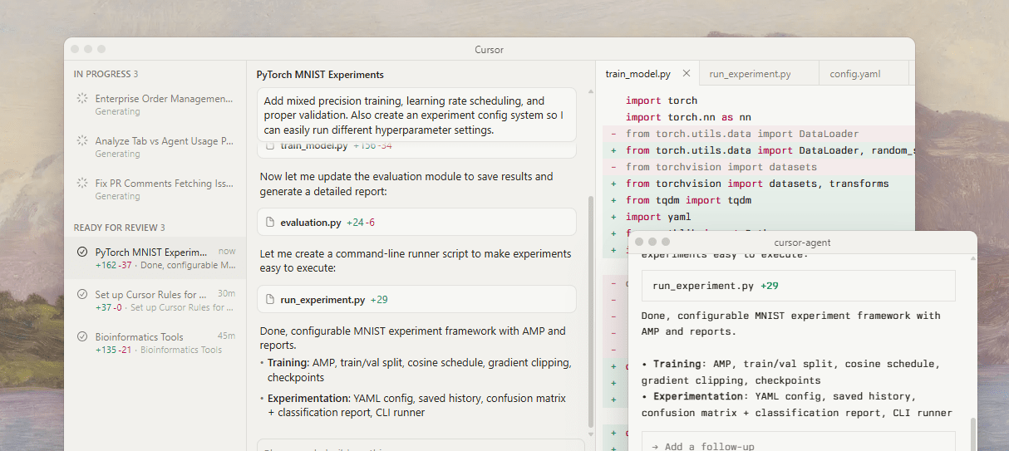Click the user prompt message box
Viewport: 1009px width, 451px height.
pos(416,115)
